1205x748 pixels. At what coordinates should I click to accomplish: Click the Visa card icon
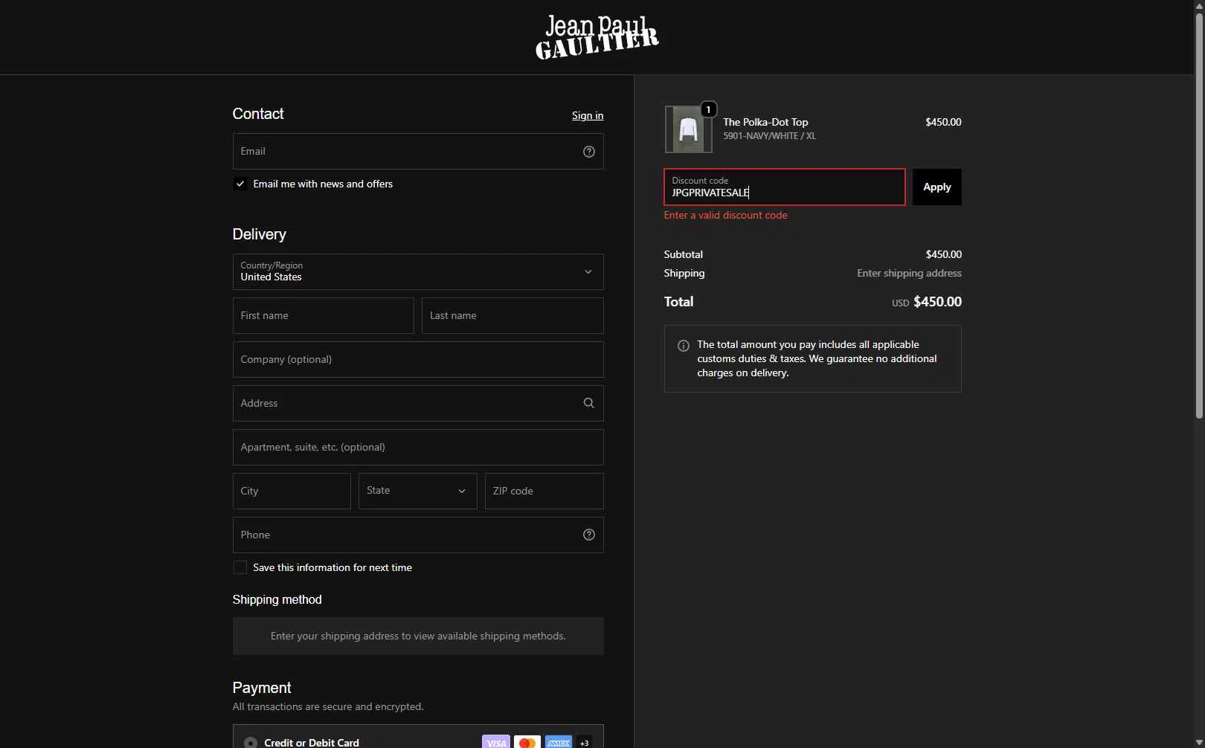(x=496, y=742)
